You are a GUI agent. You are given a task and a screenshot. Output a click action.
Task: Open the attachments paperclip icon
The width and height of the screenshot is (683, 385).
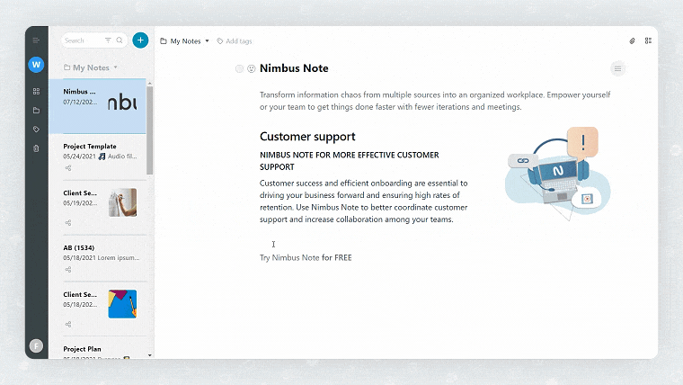pos(632,40)
